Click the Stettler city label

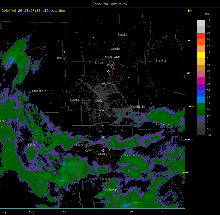point(162,61)
